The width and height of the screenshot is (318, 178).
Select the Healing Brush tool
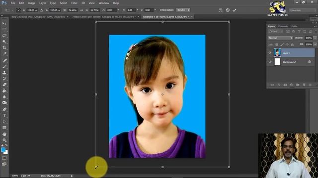4,60
